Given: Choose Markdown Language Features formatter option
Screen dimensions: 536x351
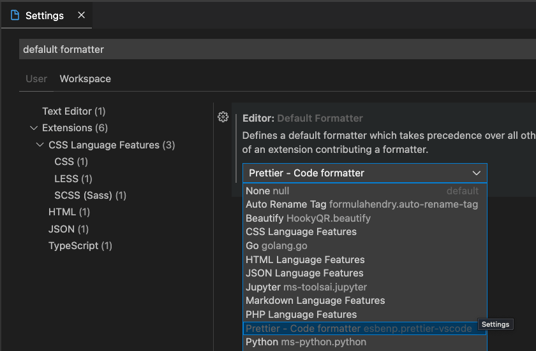Looking at the screenshot, I should [x=365, y=301].
